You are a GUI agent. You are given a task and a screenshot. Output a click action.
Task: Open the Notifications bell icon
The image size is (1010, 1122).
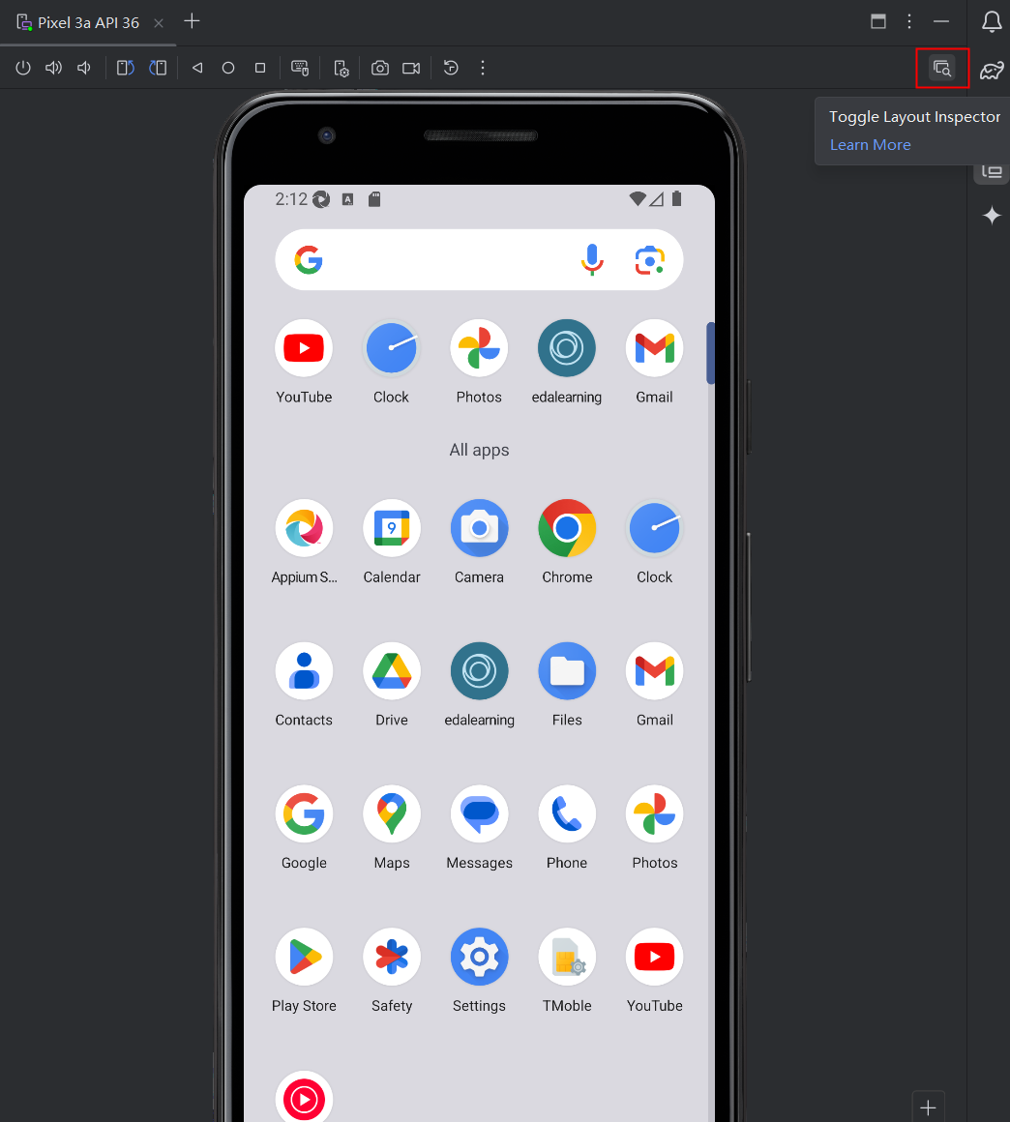(x=992, y=21)
